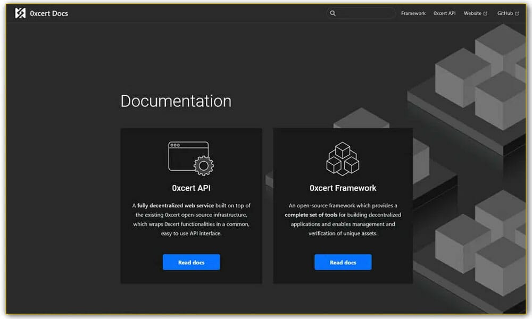The height and width of the screenshot is (319, 532).
Task: Click the 0xcert logo icon
Action: coord(20,13)
